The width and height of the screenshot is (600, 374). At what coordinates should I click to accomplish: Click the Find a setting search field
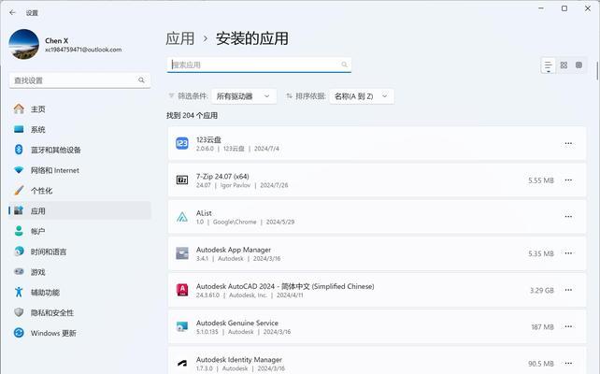pyautogui.click(x=79, y=80)
